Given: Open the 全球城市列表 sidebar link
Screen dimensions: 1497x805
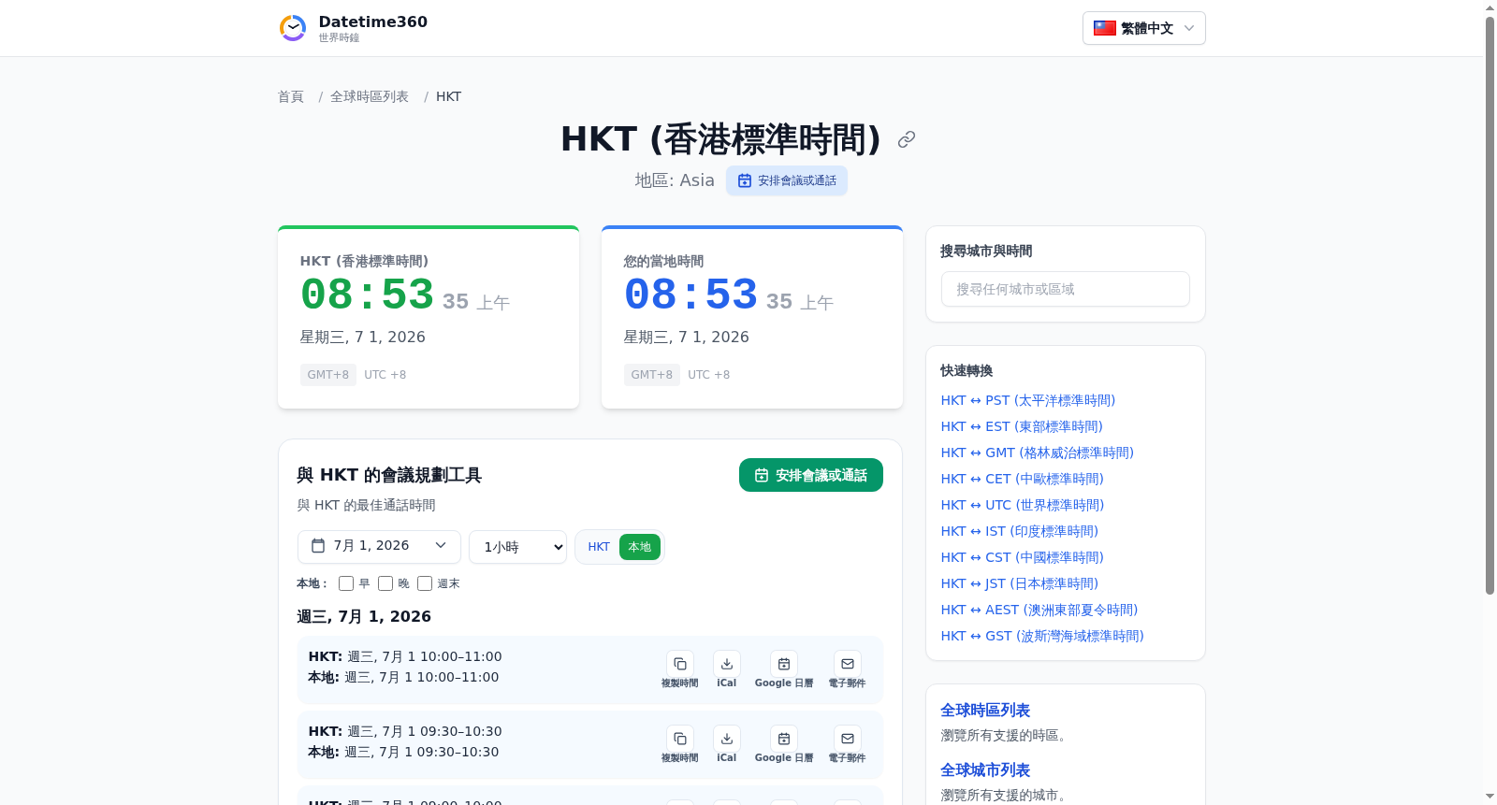Looking at the screenshot, I should (x=985, y=770).
